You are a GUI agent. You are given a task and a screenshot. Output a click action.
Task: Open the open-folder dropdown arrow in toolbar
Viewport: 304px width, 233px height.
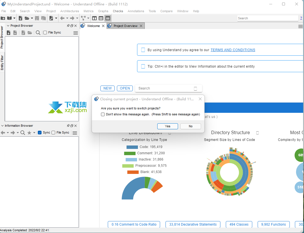(32, 18)
